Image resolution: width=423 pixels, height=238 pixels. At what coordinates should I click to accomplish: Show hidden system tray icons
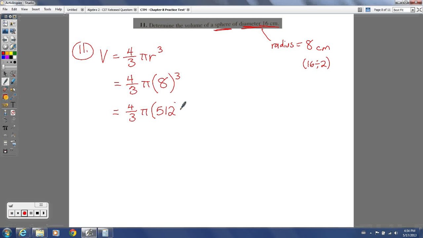(x=371, y=233)
